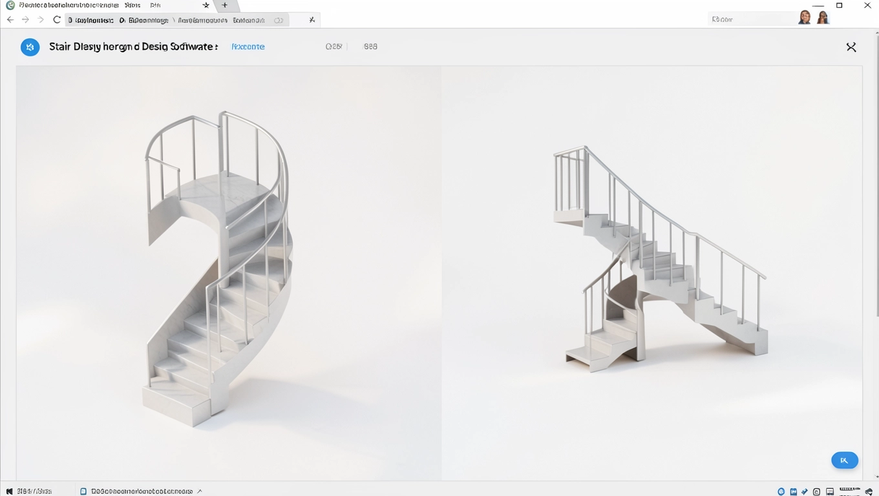Click the first blue icon in the system tray
Screen dimensions: 879x496
pyautogui.click(x=781, y=491)
